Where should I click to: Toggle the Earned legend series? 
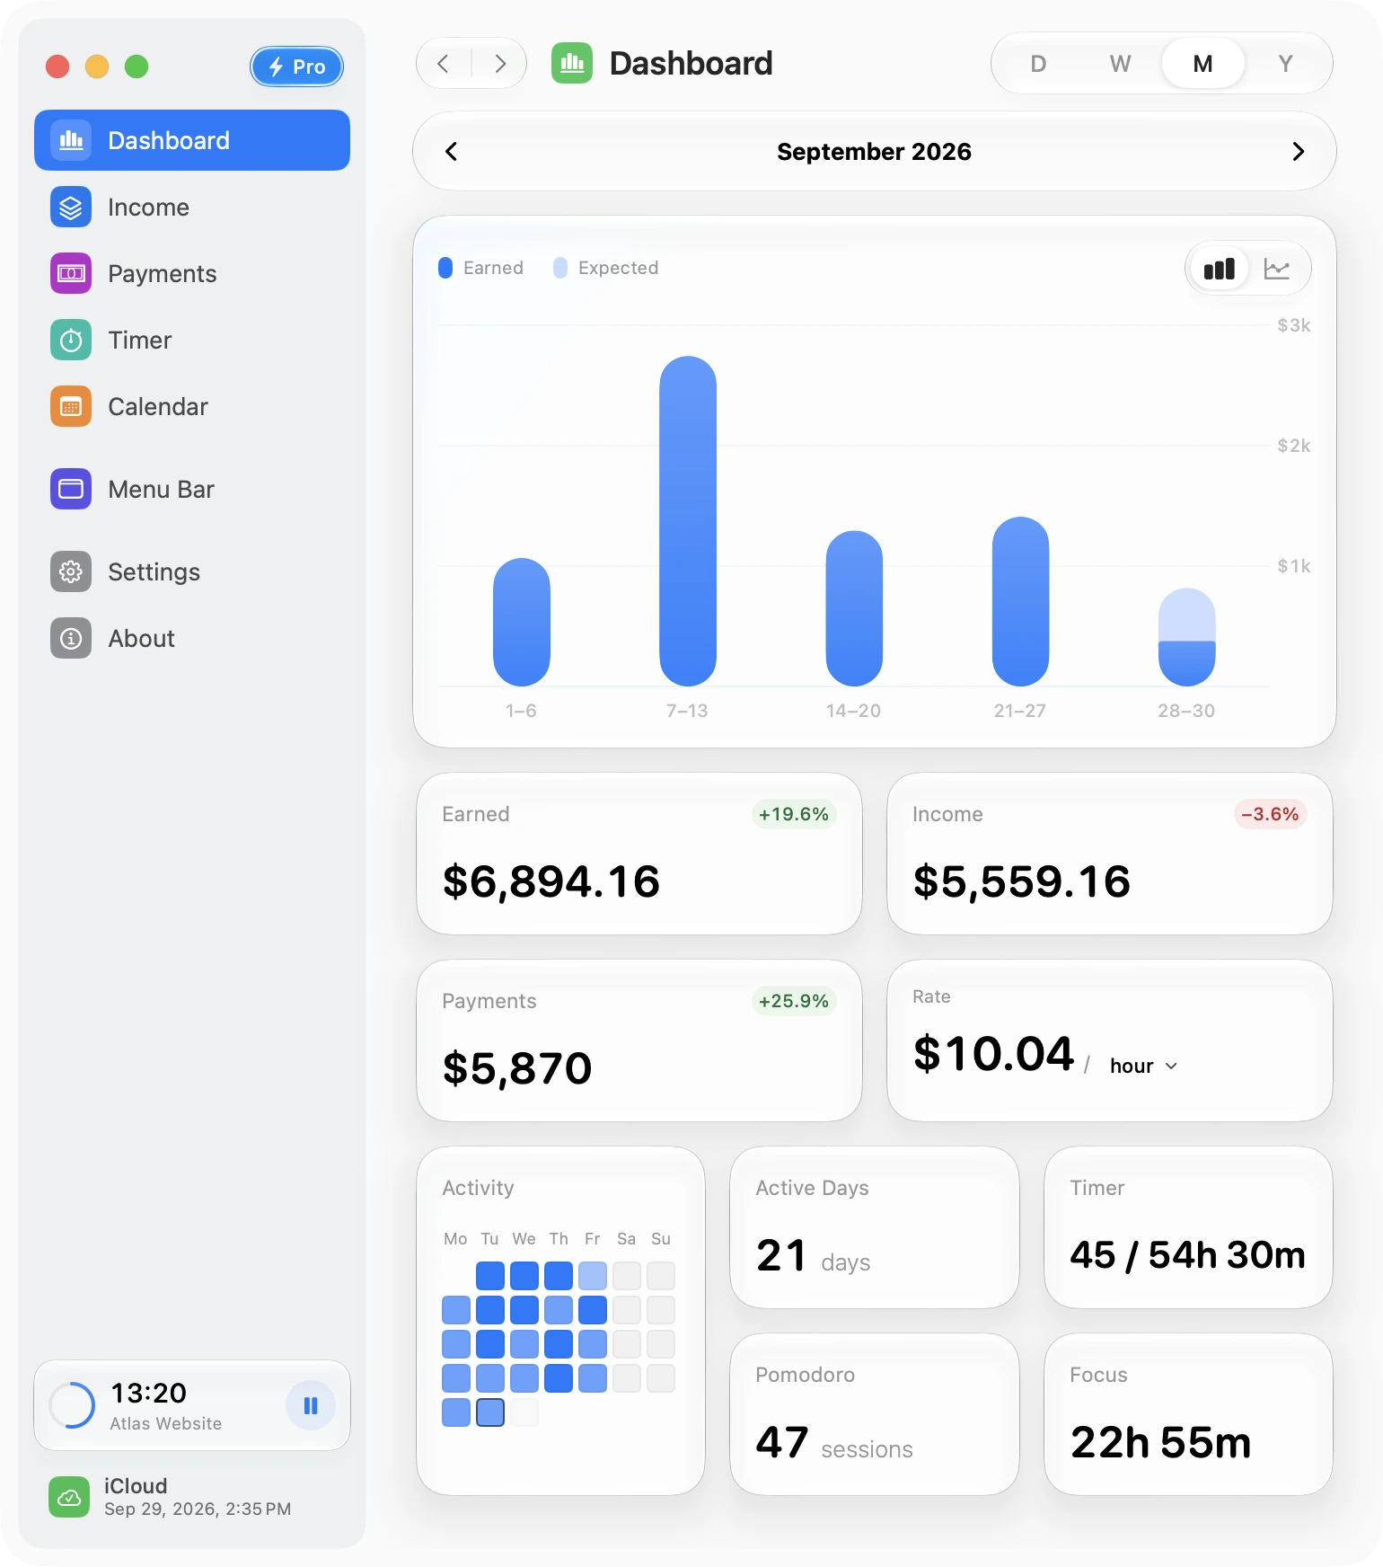[481, 268]
